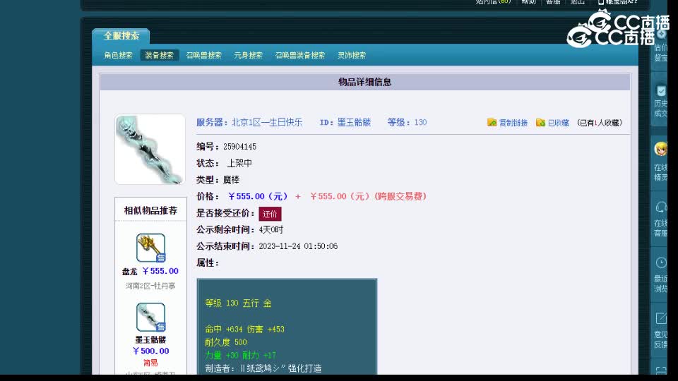Open server link 北京1区-生日快乐

267,122
